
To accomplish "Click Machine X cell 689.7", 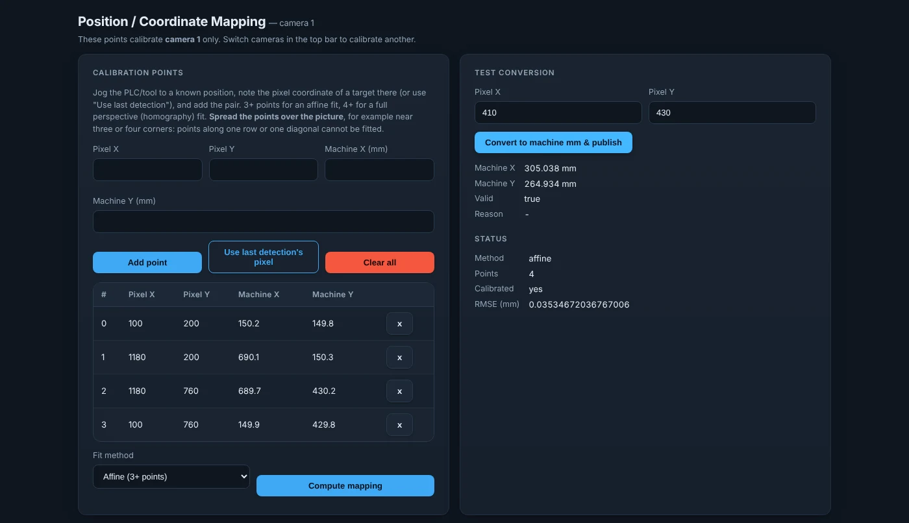I will click(249, 391).
